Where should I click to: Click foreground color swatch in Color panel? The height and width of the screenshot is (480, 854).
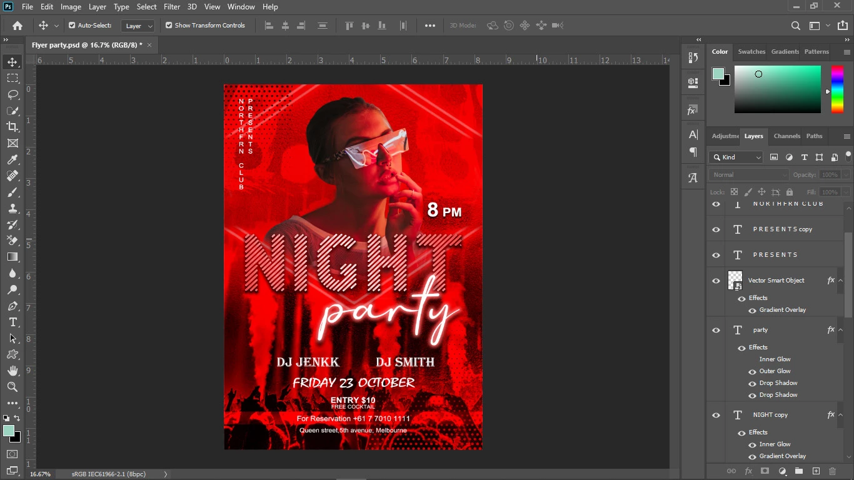tap(718, 74)
